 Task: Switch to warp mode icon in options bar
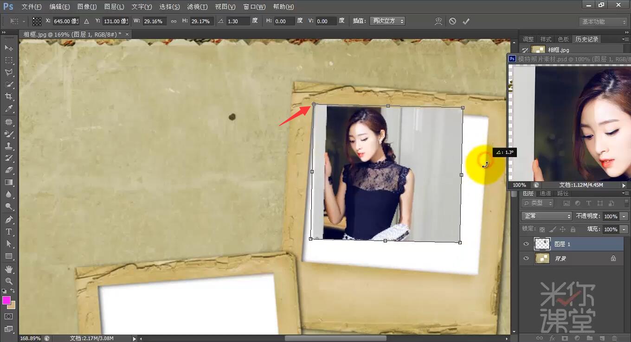(438, 21)
